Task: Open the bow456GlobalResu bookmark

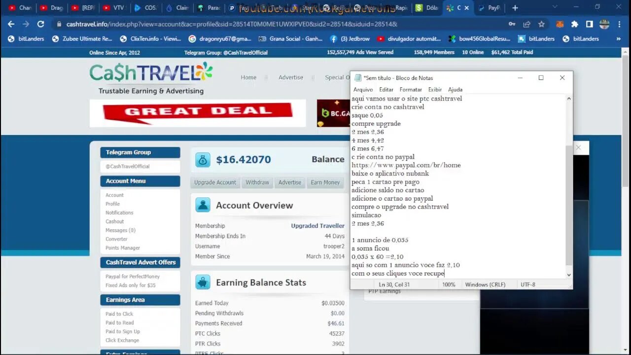Action: (479, 38)
